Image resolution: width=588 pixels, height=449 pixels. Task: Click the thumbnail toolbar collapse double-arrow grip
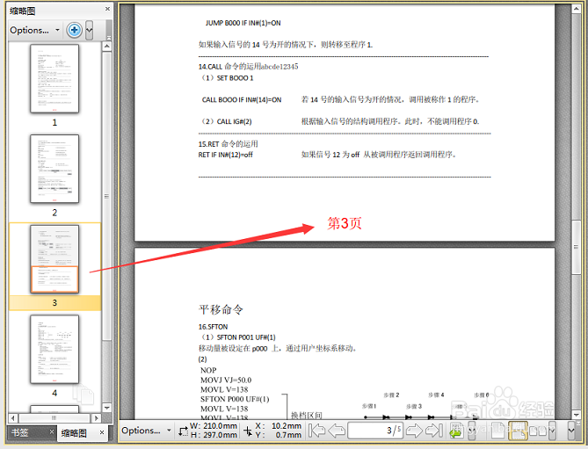[x=109, y=30]
